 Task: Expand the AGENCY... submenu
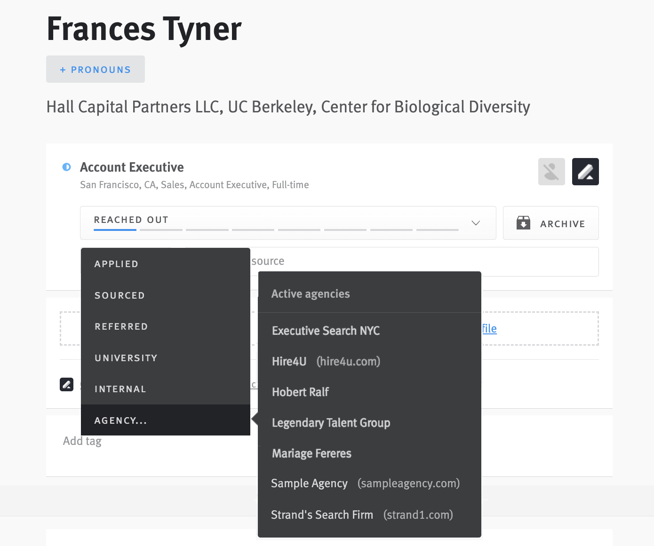pyautogui.click(x=120, y=420)
